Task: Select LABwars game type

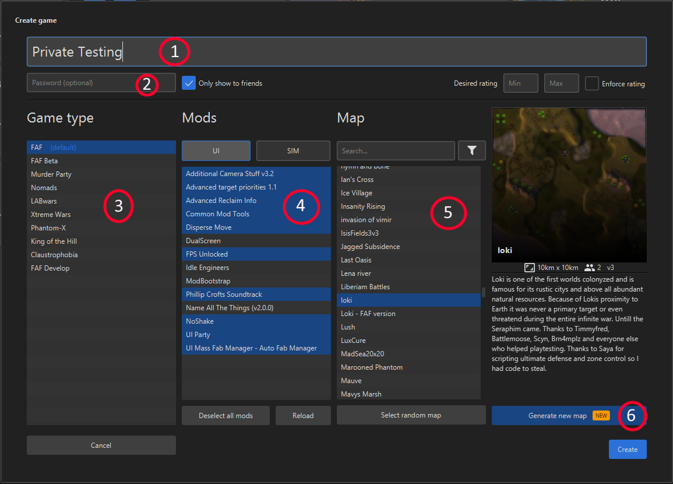Action: coord(101,201)
